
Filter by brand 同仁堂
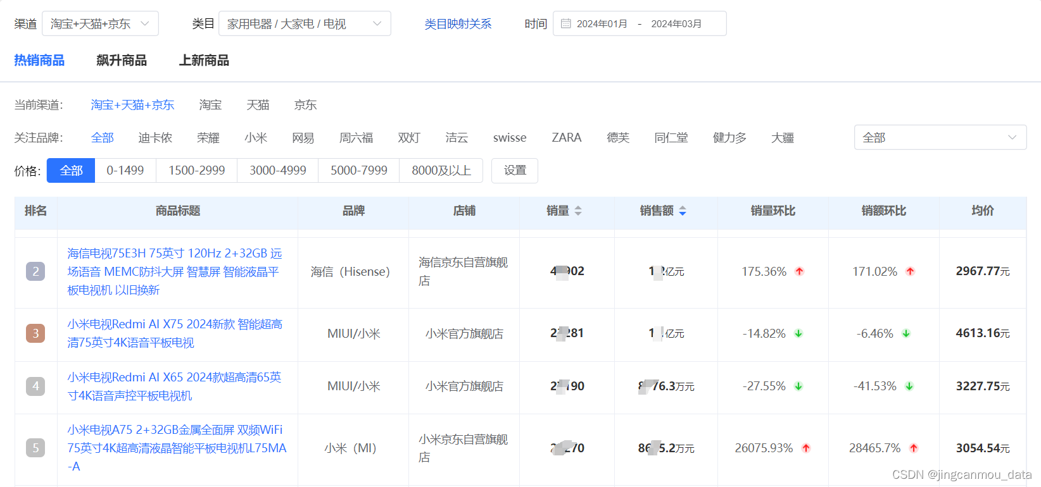pyautogui.click(x=671, y=138)
